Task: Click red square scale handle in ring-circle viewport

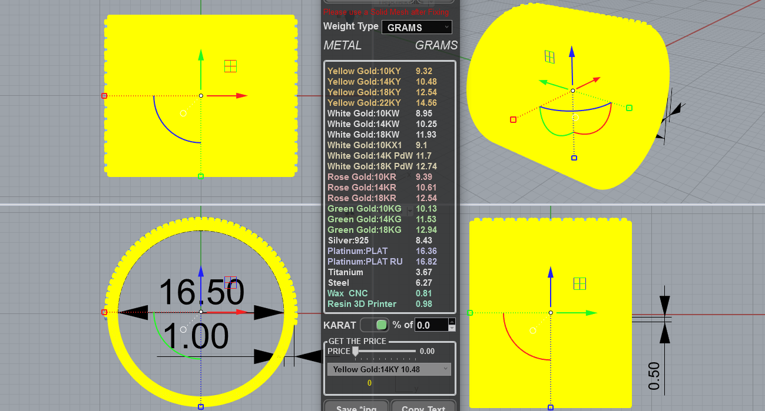Action: tap(104, 312)
